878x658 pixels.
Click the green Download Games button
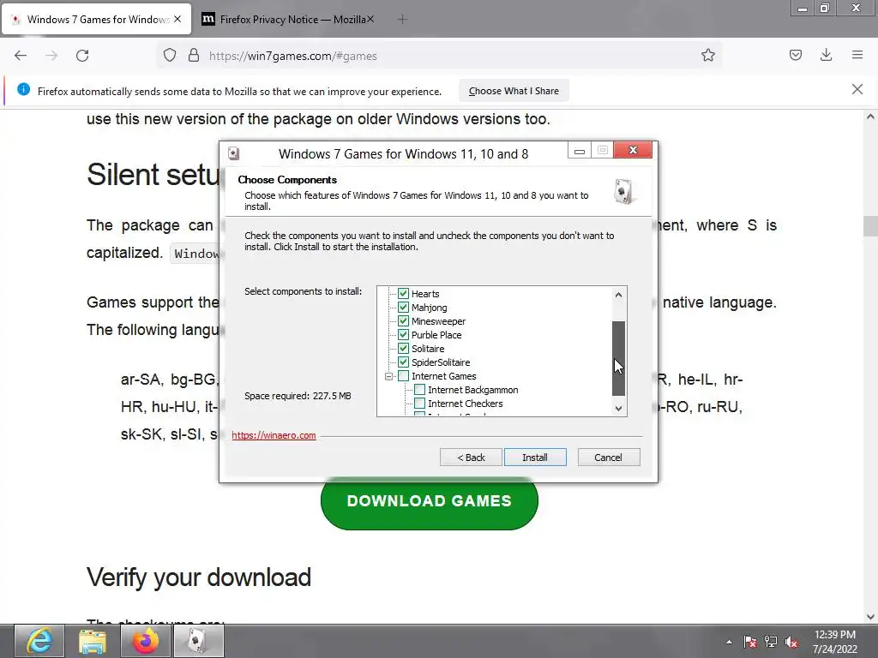pos(430,501)
